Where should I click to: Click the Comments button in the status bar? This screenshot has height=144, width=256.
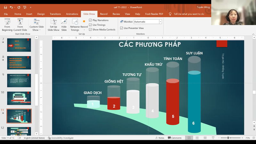pyautogui.click(x=174, y=138)
